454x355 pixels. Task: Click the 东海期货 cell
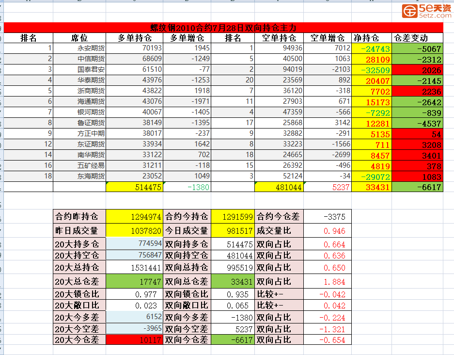[x=79, y=176]
